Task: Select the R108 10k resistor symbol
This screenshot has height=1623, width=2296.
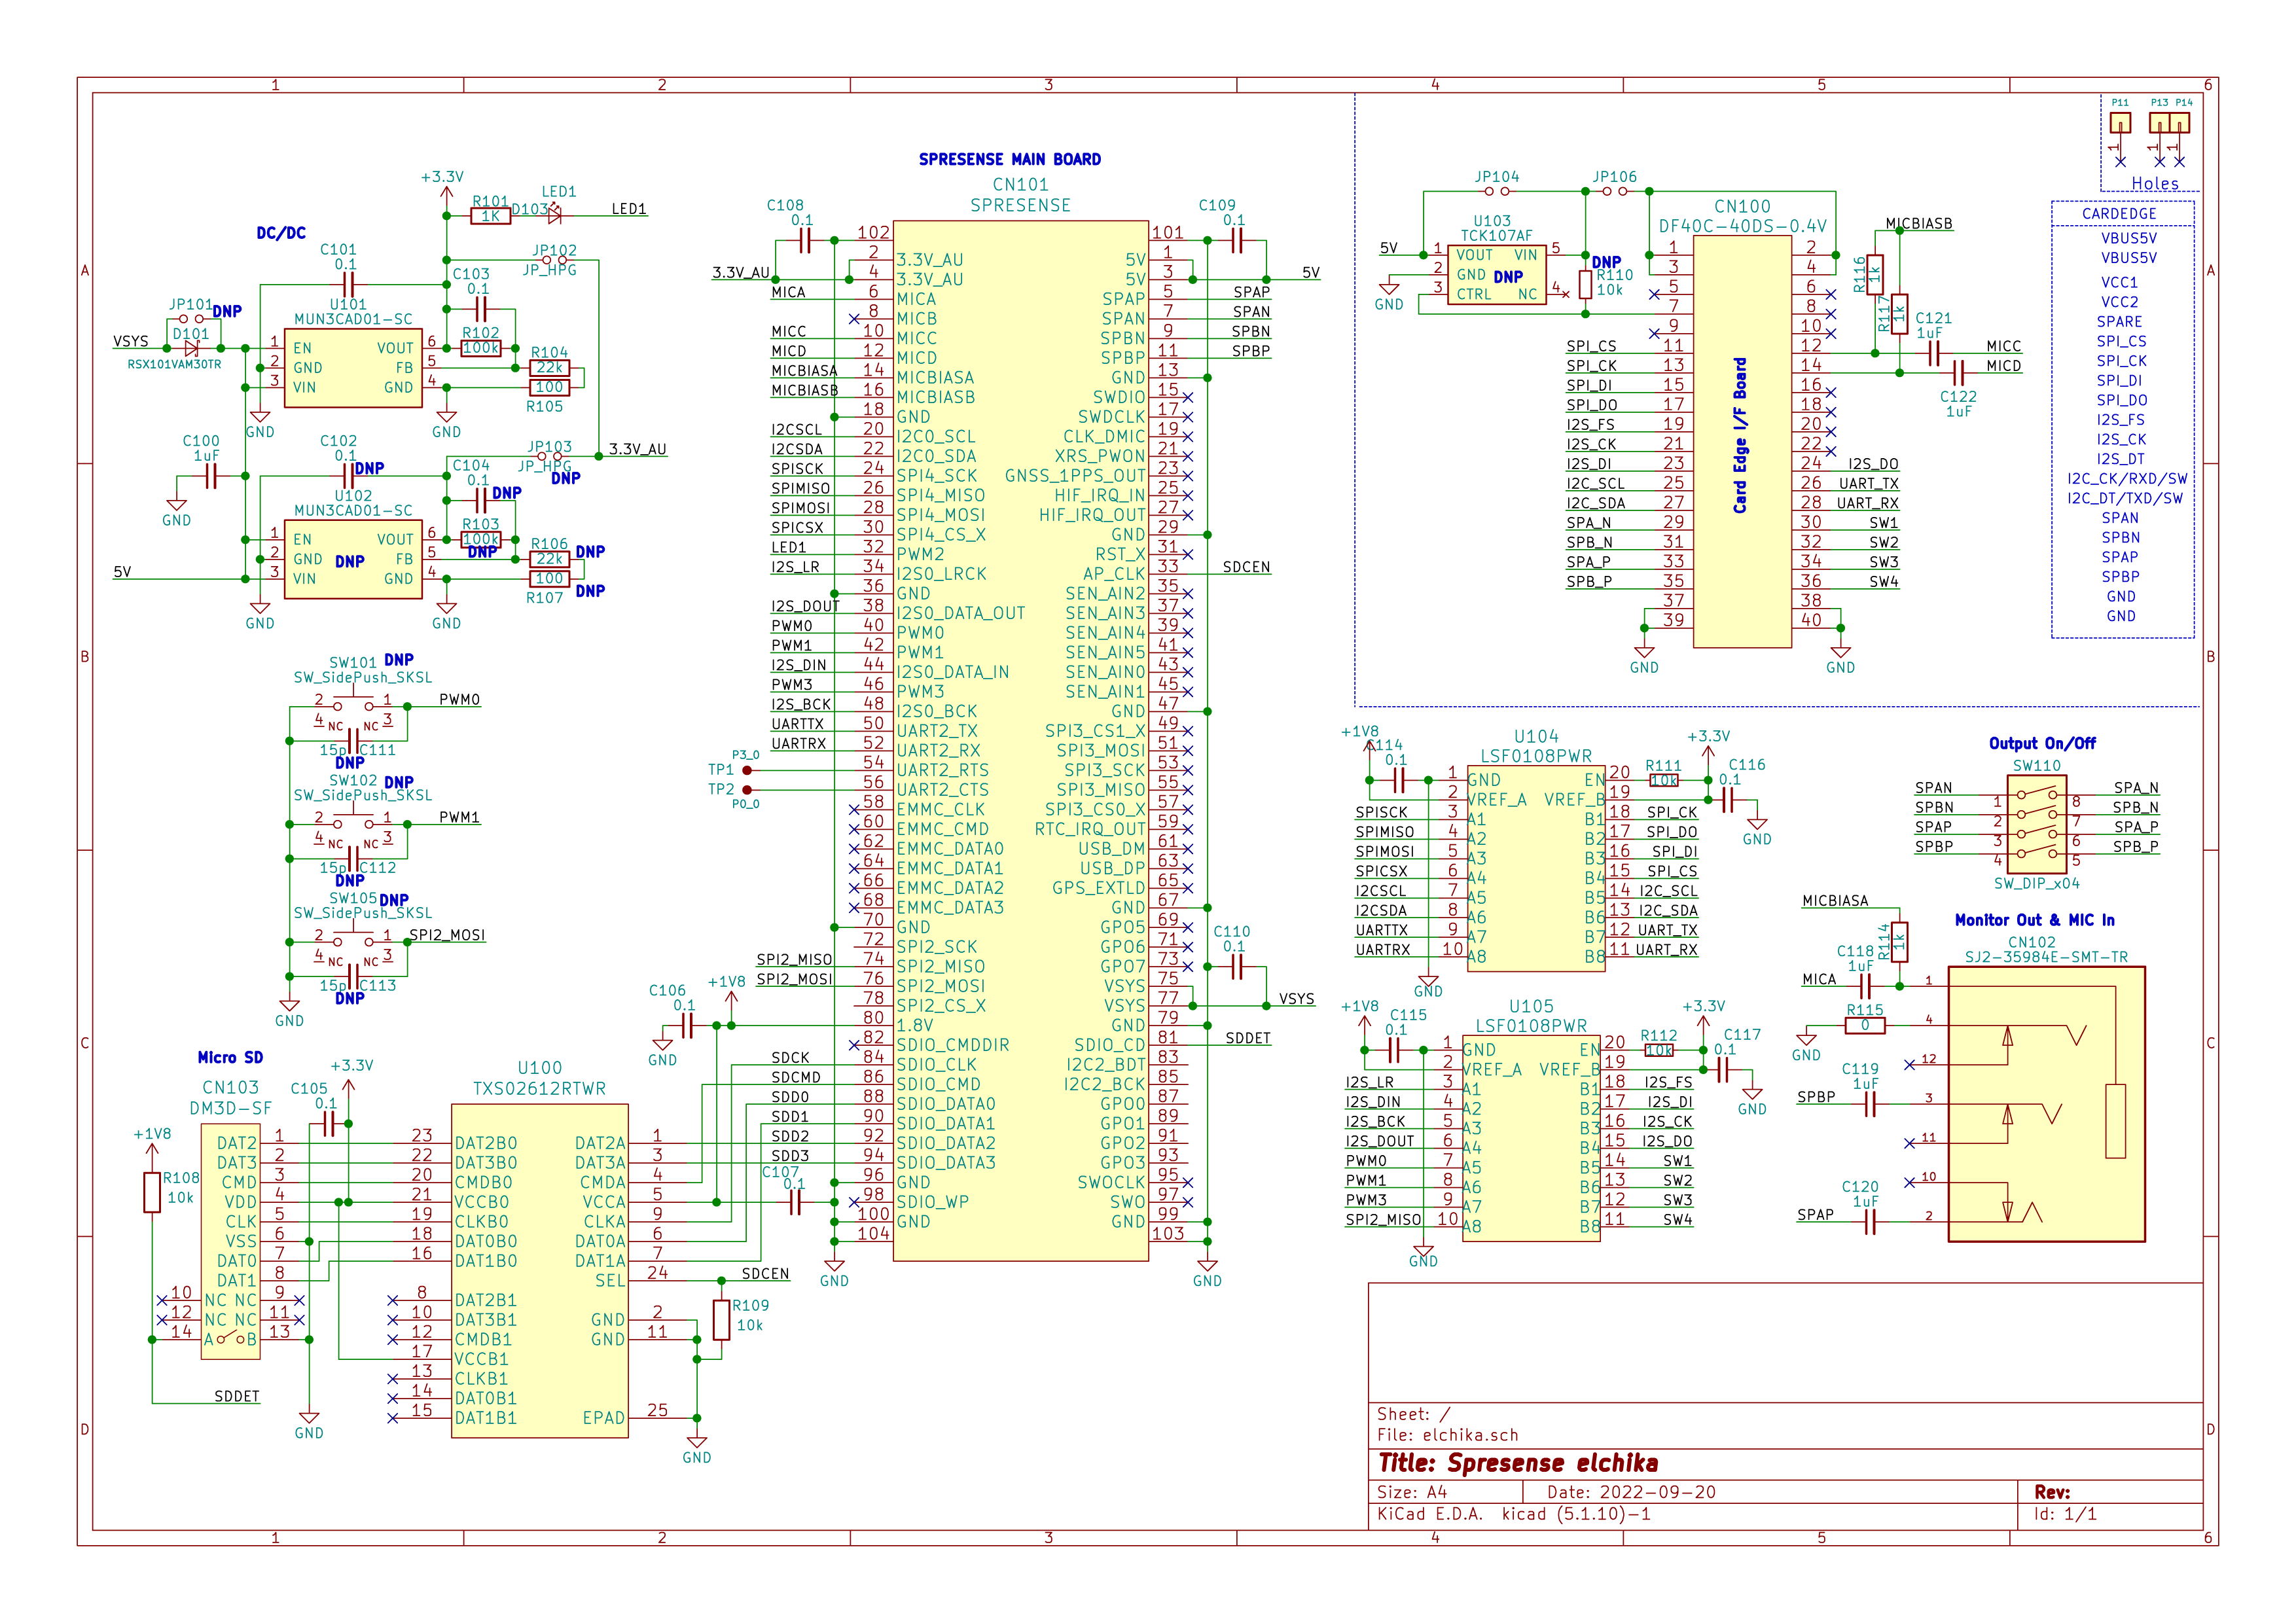Action: tap(152, 1192)
